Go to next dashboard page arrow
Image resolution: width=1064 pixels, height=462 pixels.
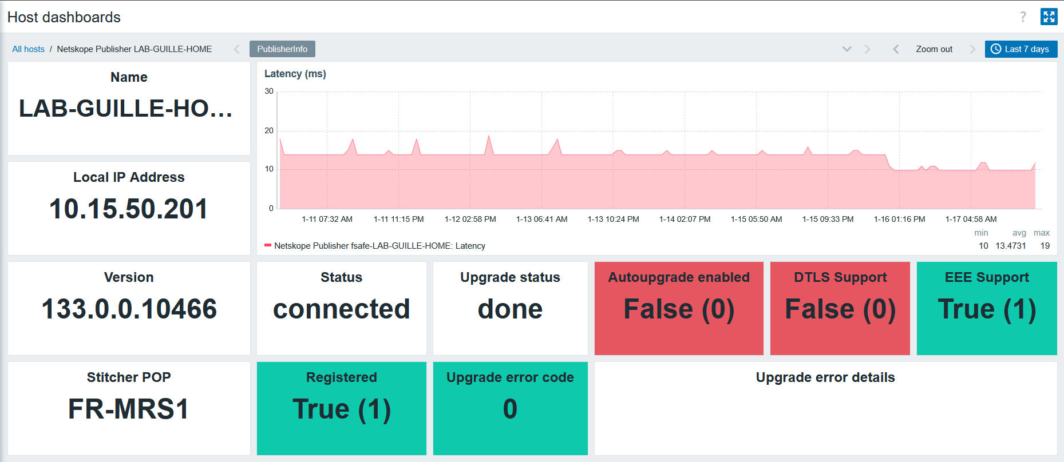868,49
